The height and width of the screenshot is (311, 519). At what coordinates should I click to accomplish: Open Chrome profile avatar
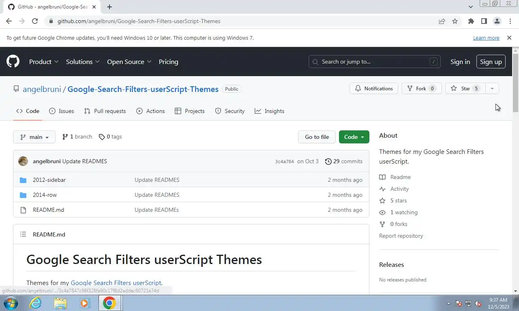coord(497,21)
